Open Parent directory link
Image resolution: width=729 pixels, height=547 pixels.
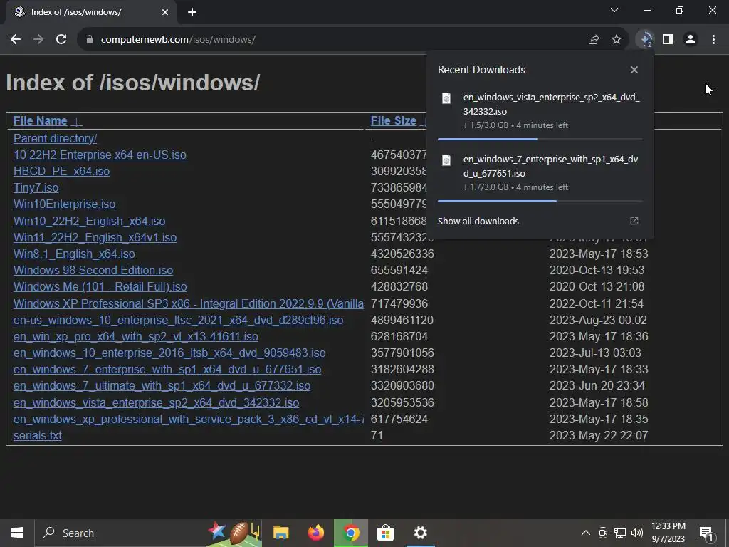(x=55, y=139)
